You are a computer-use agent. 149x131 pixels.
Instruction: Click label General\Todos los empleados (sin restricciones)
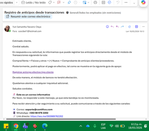click(x=95, y=13)
